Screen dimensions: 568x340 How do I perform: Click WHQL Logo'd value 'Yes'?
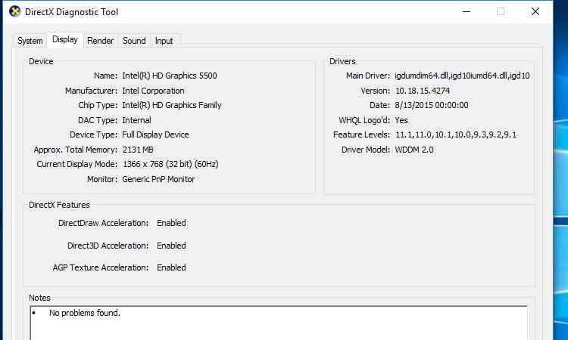click(401, 120)
